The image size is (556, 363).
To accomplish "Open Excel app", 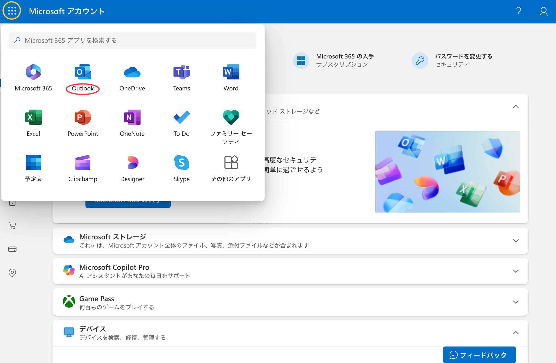I will (33, 123).
